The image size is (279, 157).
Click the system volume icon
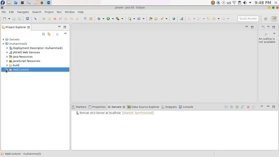pos(245,3)
